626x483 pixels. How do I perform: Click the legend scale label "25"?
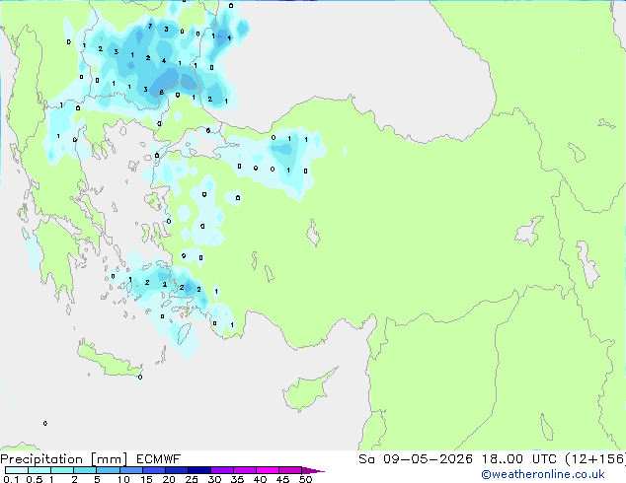click(192, 479)
